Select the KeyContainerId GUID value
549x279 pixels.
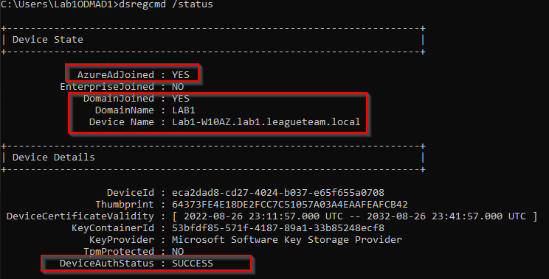(x=278, y=228)
